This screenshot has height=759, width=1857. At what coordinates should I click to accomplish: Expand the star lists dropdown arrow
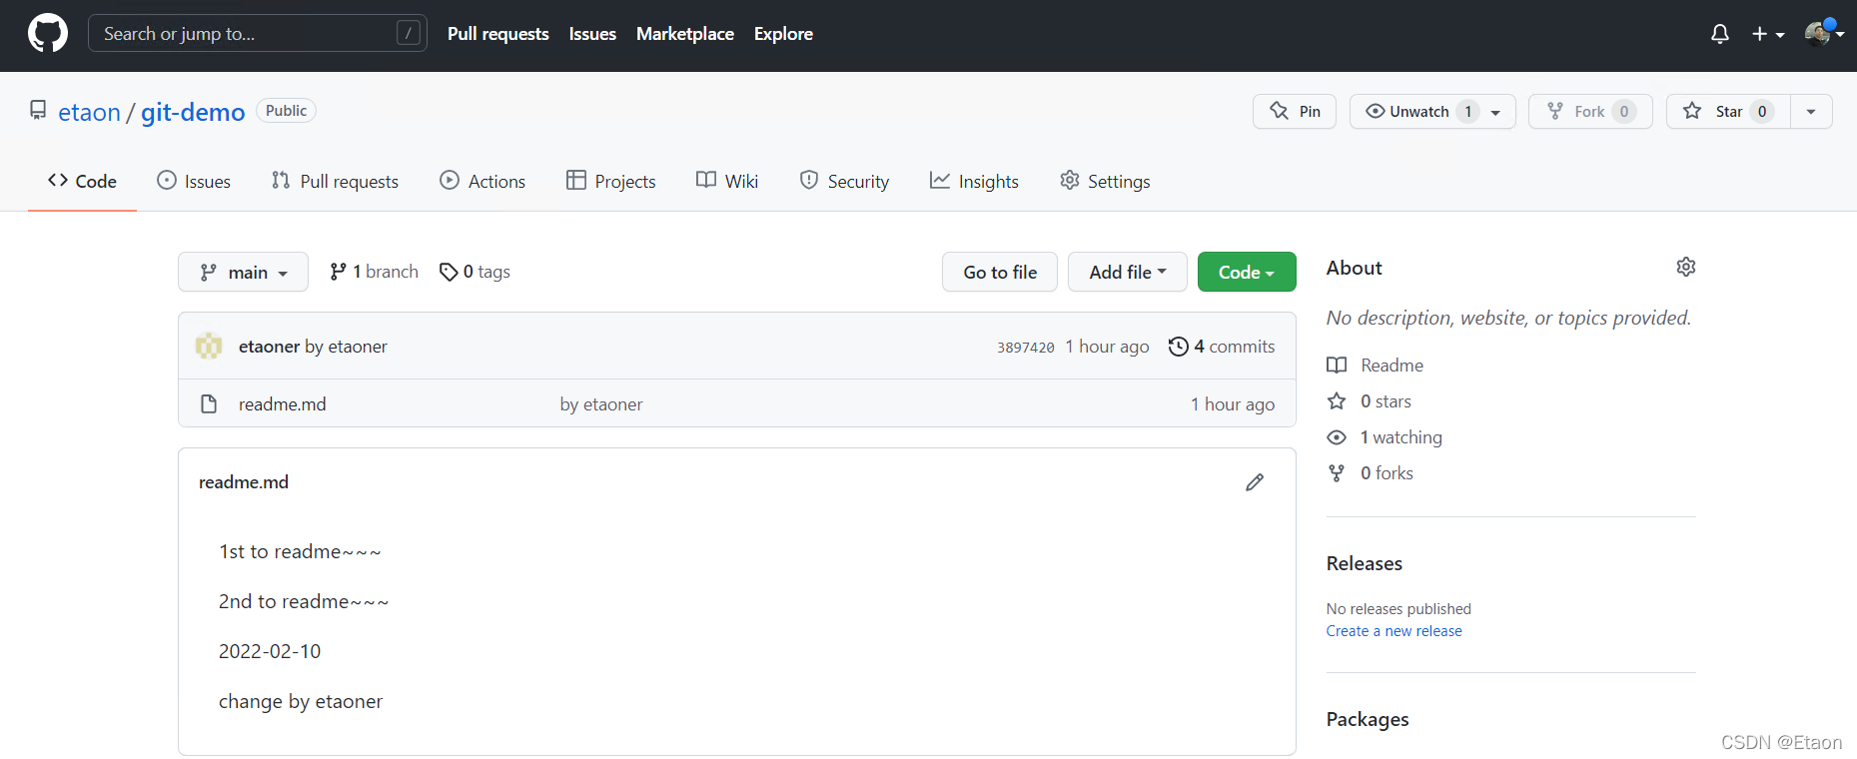pos(1811,111)
